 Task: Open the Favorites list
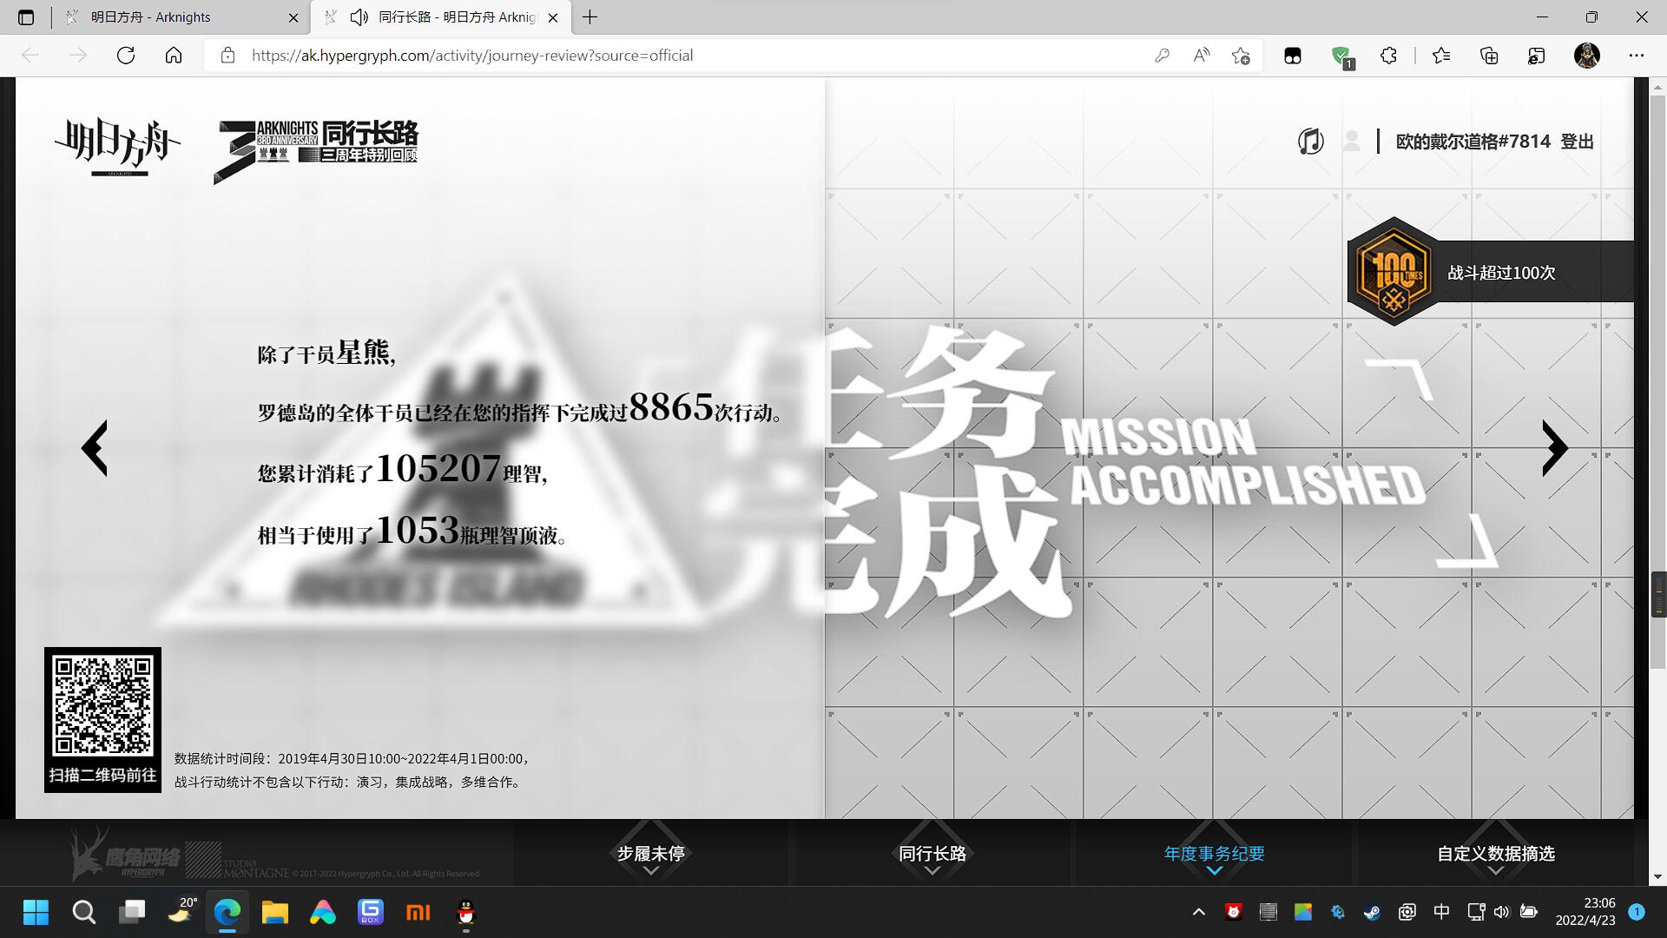[1441, 56]
